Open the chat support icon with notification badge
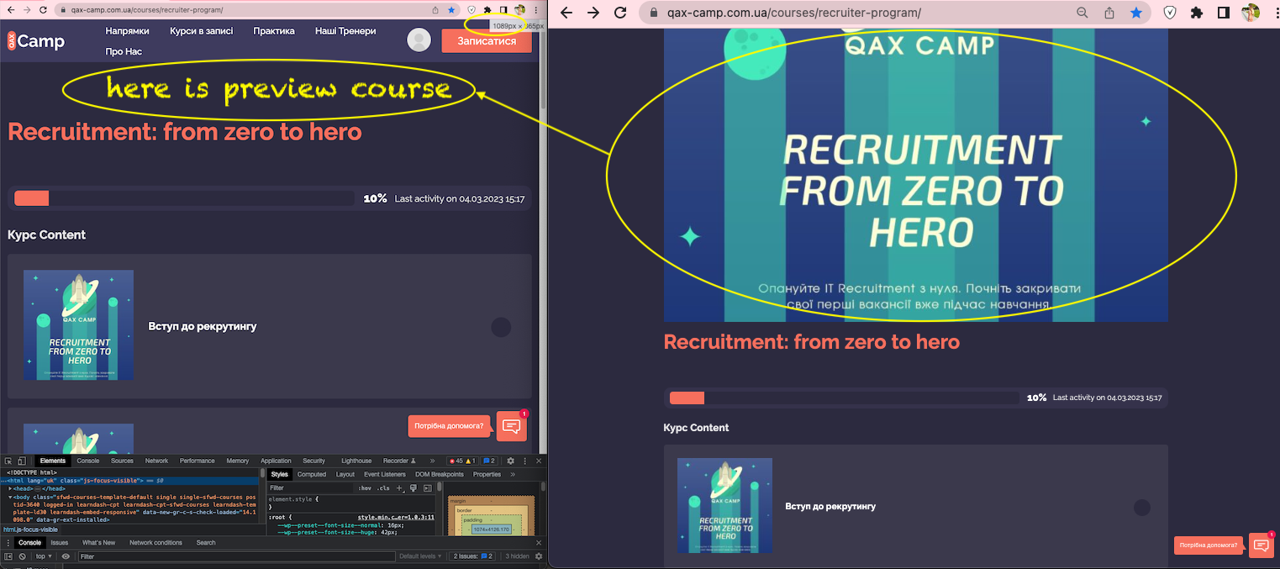This screenshot has height=569, width=1280. pyautogui.click(x=512, y=426)
